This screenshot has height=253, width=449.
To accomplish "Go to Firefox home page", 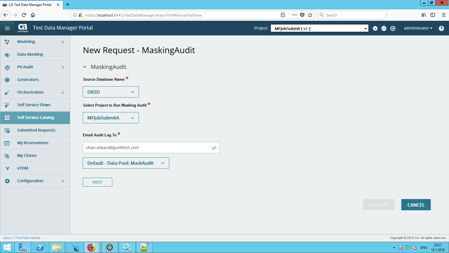I will coord(33,15).
